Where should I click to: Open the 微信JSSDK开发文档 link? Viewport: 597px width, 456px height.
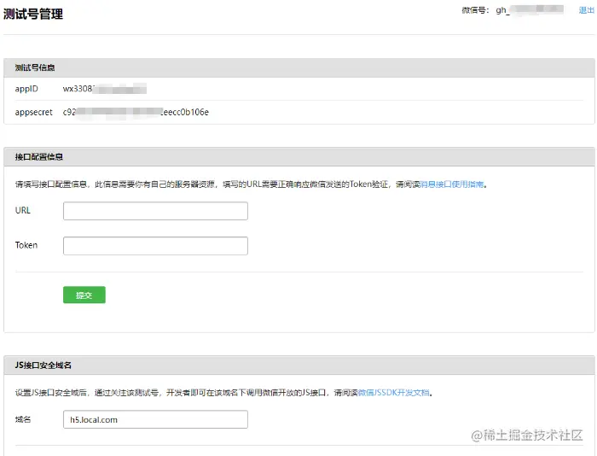[x=394, y=393]
